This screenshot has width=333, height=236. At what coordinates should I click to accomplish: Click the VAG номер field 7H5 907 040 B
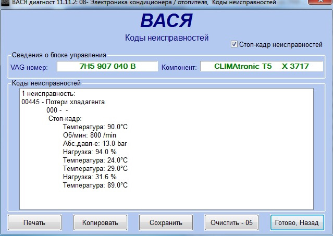pos(107,66)
